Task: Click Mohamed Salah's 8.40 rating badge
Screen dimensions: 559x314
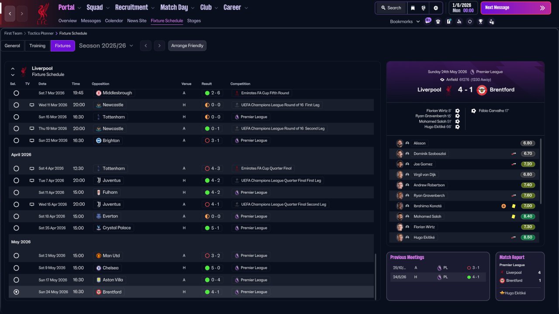Action: click(528, 217)
